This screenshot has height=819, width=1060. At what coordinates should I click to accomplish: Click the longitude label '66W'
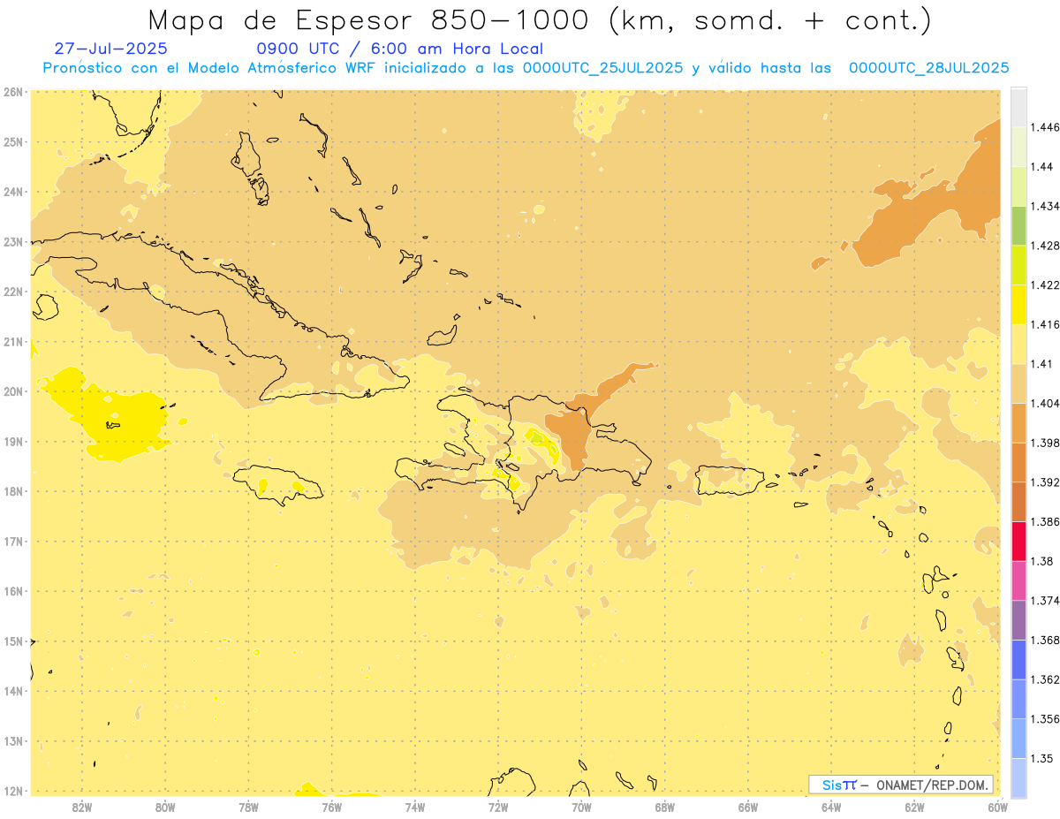tap(748, 807)
